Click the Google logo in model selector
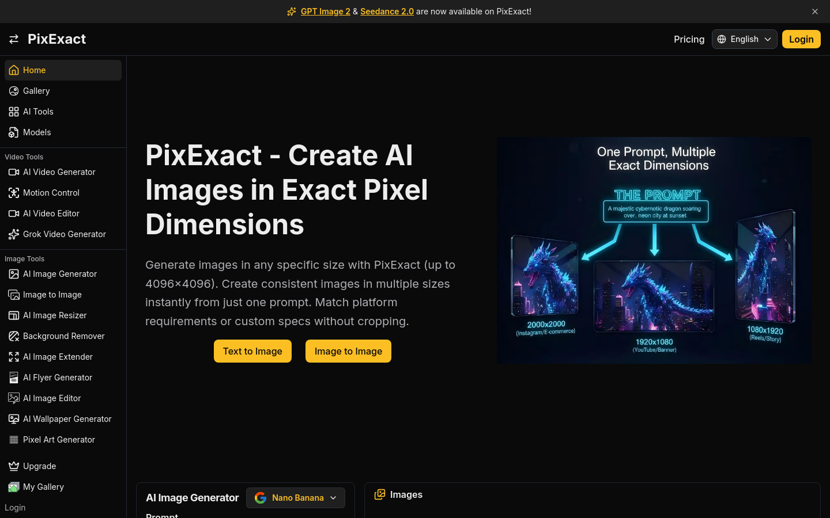 click(x=261, y=498)
